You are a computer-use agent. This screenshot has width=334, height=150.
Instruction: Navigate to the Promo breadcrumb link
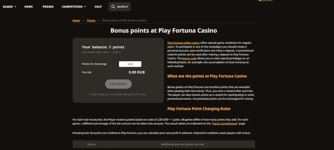[91, 20]
